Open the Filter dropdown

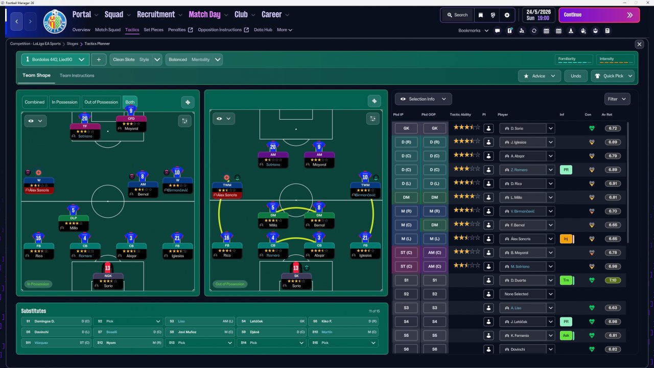[617, 99]
